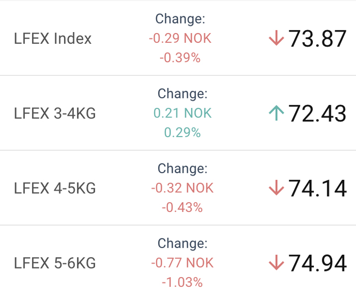The height and width of the screenshot is (298, 356).
Task: Click the 74.14 price value
Action: pyautogui.click(x=317, y=188)
